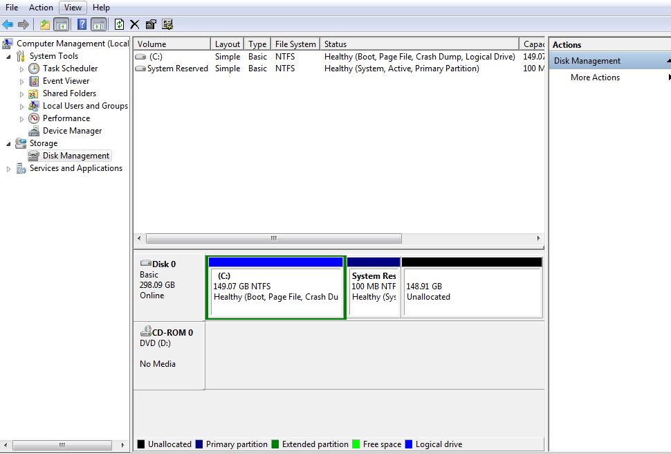
Task: Click the Event Viewer icon in tree
Action: pyautogui.click(x=34, y=81)
